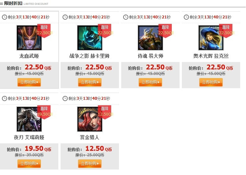Buy 赏金猎人 with 立即抢购 button
Viewport: 246px width, 175px height.
(90, 164)
